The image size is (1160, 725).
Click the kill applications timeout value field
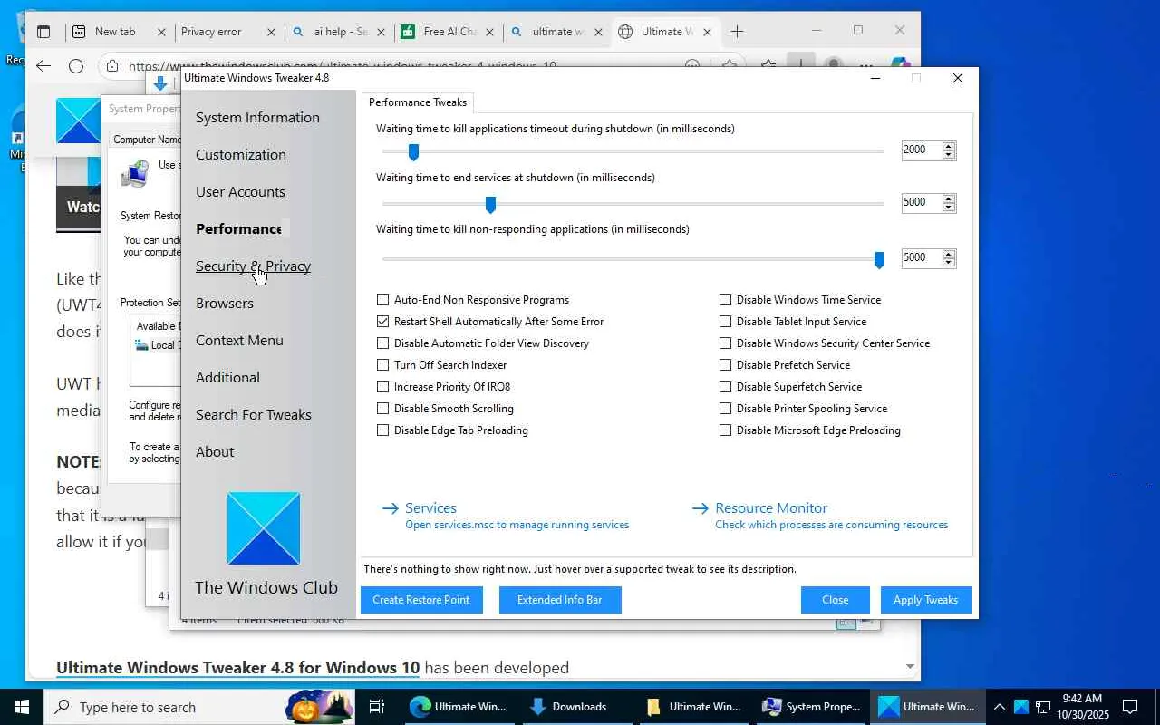coord(922,150)
